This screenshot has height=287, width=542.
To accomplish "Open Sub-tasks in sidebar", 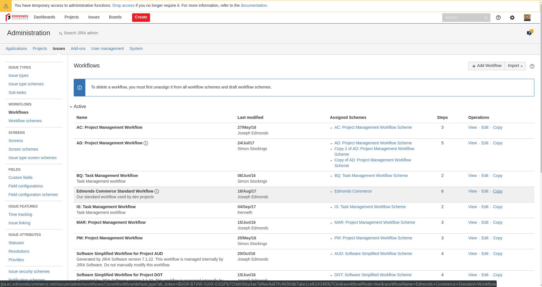I will pyautogui.click(x=17, y=92).
